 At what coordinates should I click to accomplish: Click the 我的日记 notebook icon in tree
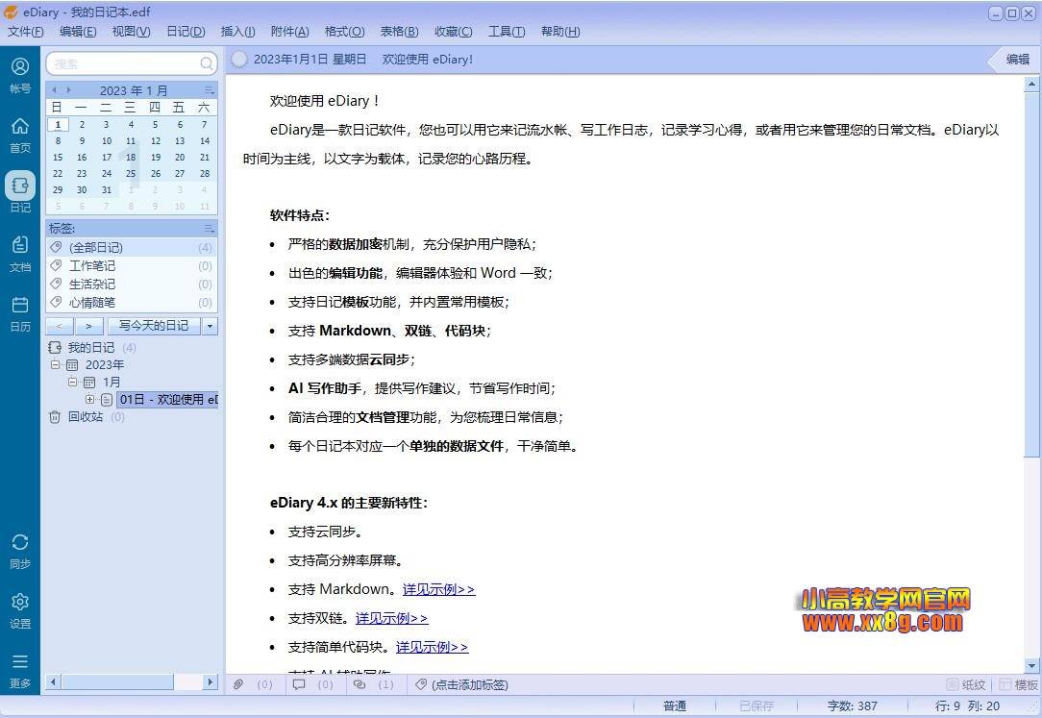pos(55,347)
